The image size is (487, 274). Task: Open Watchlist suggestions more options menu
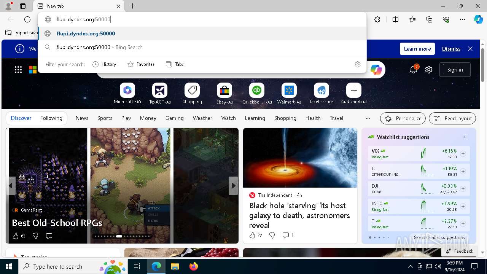click(464, 137)
